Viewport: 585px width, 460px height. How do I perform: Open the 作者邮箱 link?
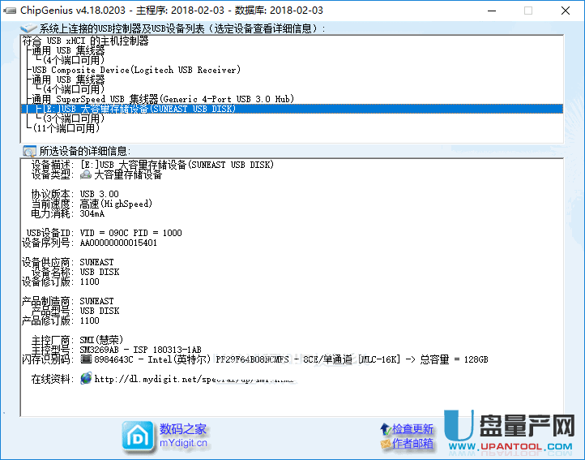tap(412, 444)
